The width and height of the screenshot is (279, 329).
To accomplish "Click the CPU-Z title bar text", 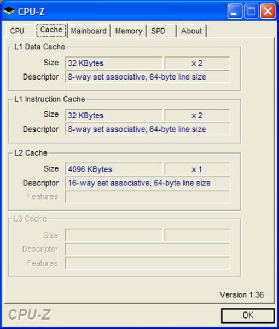I will pos(31,12).
